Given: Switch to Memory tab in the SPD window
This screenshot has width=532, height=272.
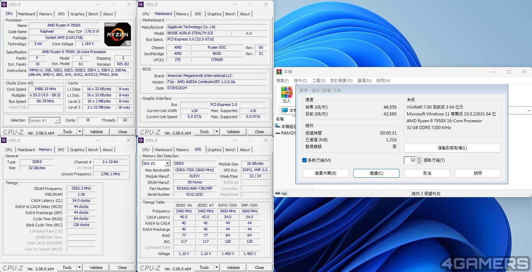Looking at the screenshot, I should [182, 150].
